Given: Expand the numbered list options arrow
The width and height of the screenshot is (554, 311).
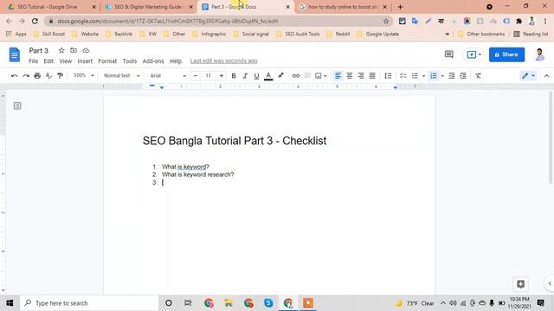Looking at the screenshot, I should (x=442, y=75).
